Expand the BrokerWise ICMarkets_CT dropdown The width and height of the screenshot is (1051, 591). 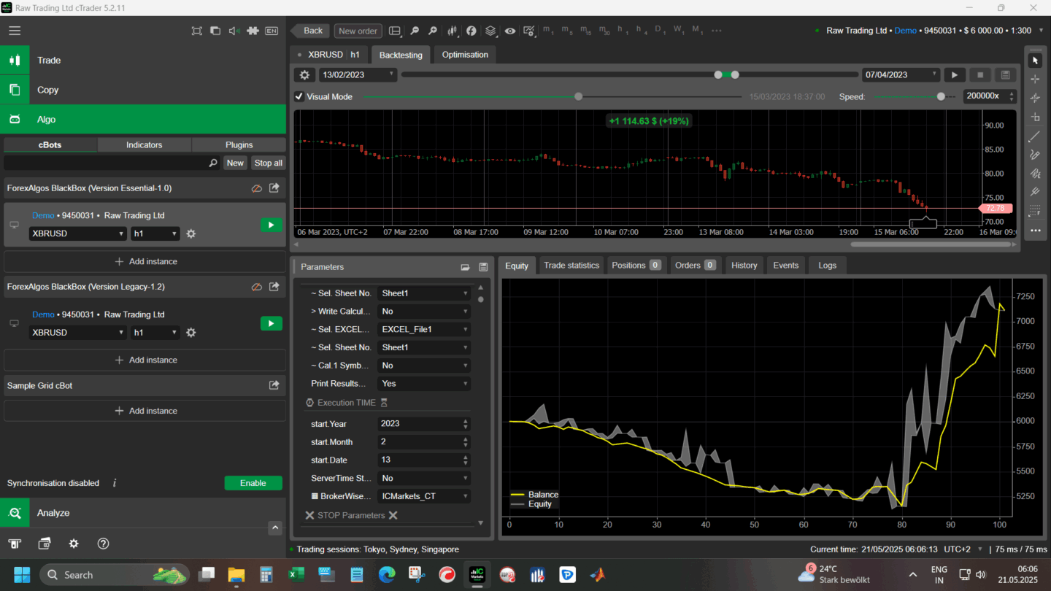(x=423, y=496)
